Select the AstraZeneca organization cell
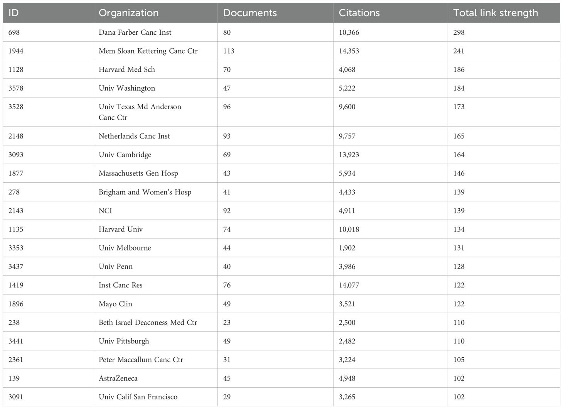This screenshot has height=409, width=563. click(x=155, y=378)
